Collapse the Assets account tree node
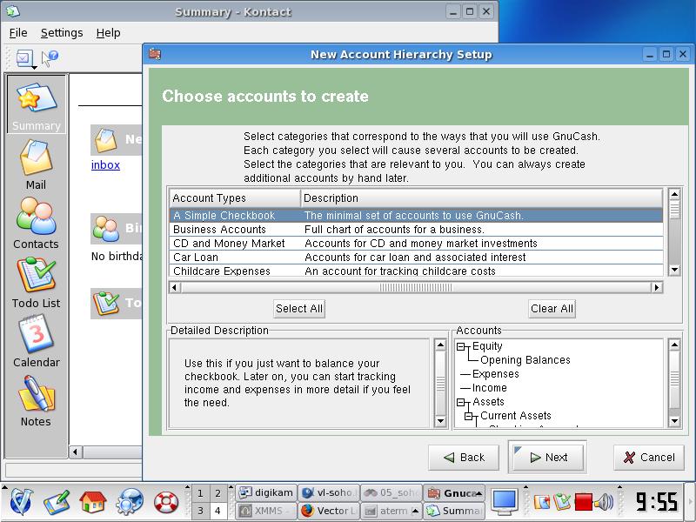The width and height of the screenshot is (696, 522). pos(463,402)
